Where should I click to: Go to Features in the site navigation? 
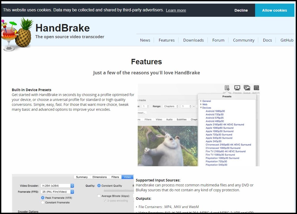pos(167,40)
